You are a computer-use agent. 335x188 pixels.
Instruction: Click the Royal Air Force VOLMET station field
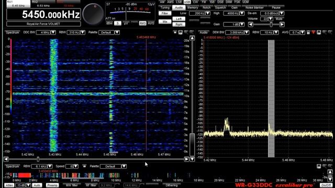pyautogui.click(x=43, y=24)
